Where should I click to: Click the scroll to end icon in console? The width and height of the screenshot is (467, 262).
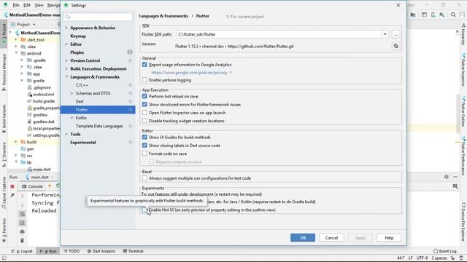pyautogui.click(x=23, y=223)
